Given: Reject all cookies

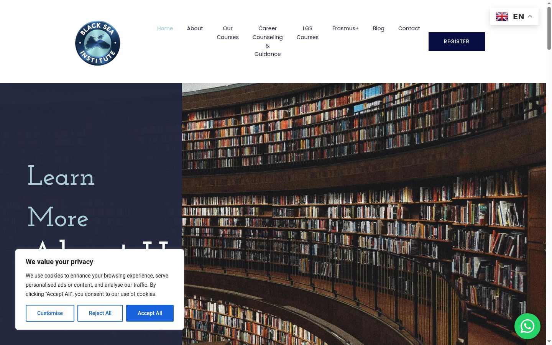Looking at the screenshot, I should coord(100,313).
